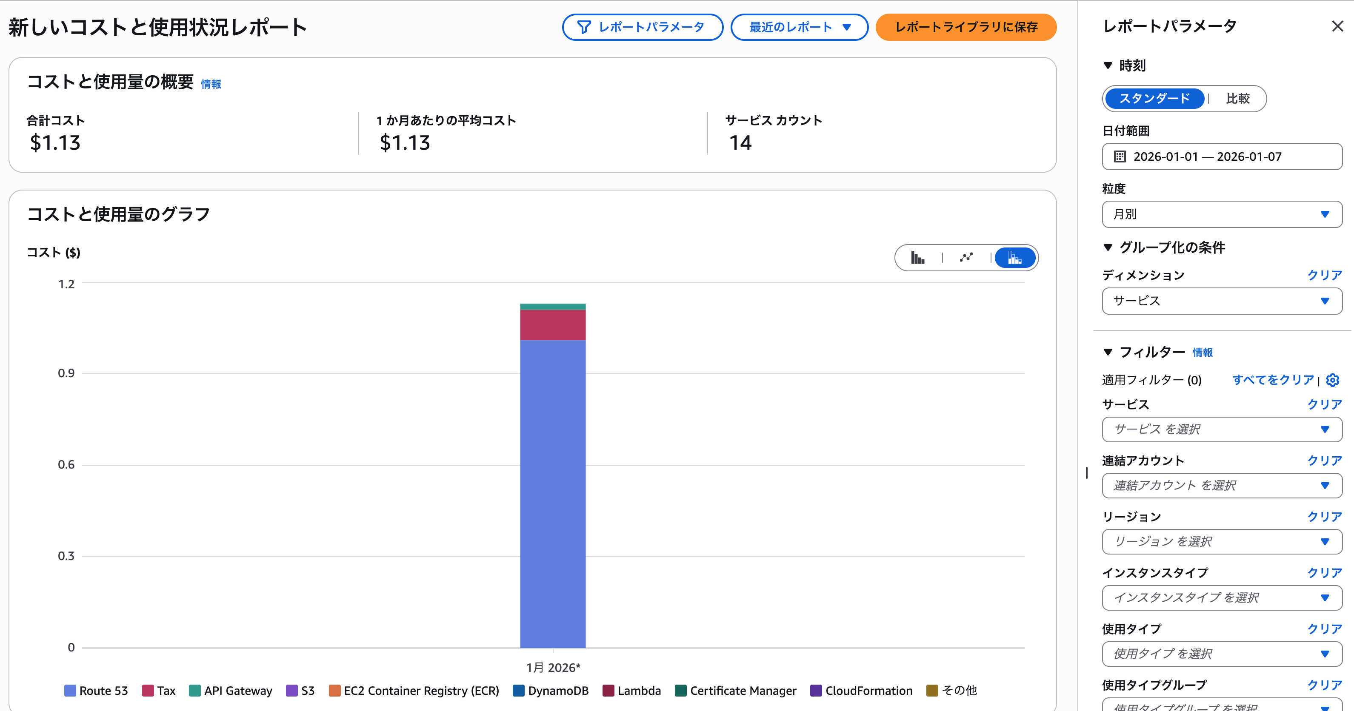Switch to bar chart view icon

click(918, 258)
